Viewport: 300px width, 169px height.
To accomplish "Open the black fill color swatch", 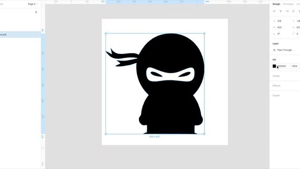I will 274,66.
